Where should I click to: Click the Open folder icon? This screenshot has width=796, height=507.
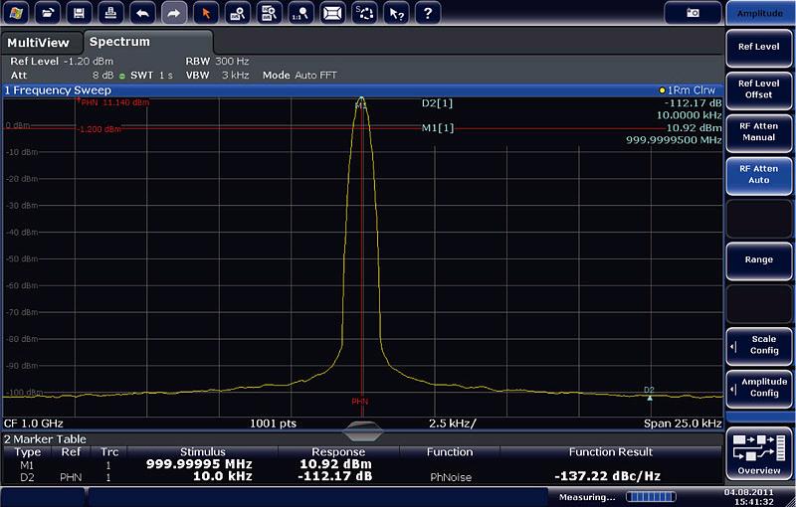pos(50,13)
